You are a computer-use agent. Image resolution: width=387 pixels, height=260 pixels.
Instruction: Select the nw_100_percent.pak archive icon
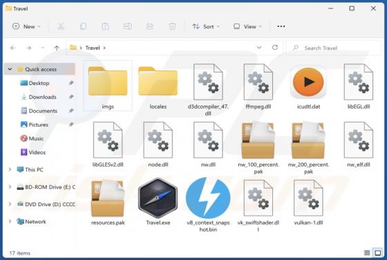[x=258, y=140]
